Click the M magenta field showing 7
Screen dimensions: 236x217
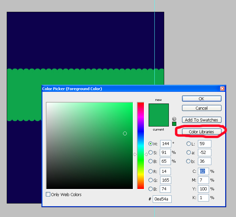[x=203, y=180]
